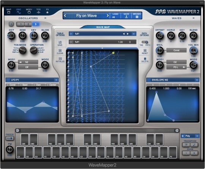Image resolution: width=205 pixels, height=169 pixels.
Task: Play the full1 table preview
Action: coord(71,34)
